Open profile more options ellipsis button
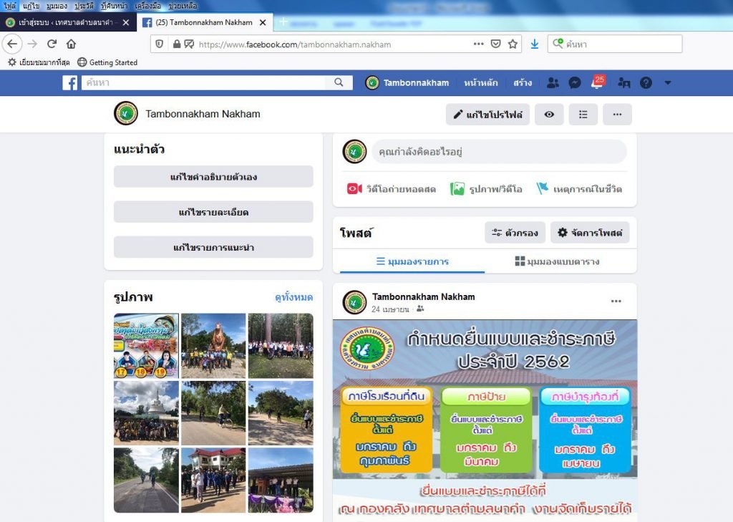The width and height of the screenshot is (733, 522). pos(617,115)
